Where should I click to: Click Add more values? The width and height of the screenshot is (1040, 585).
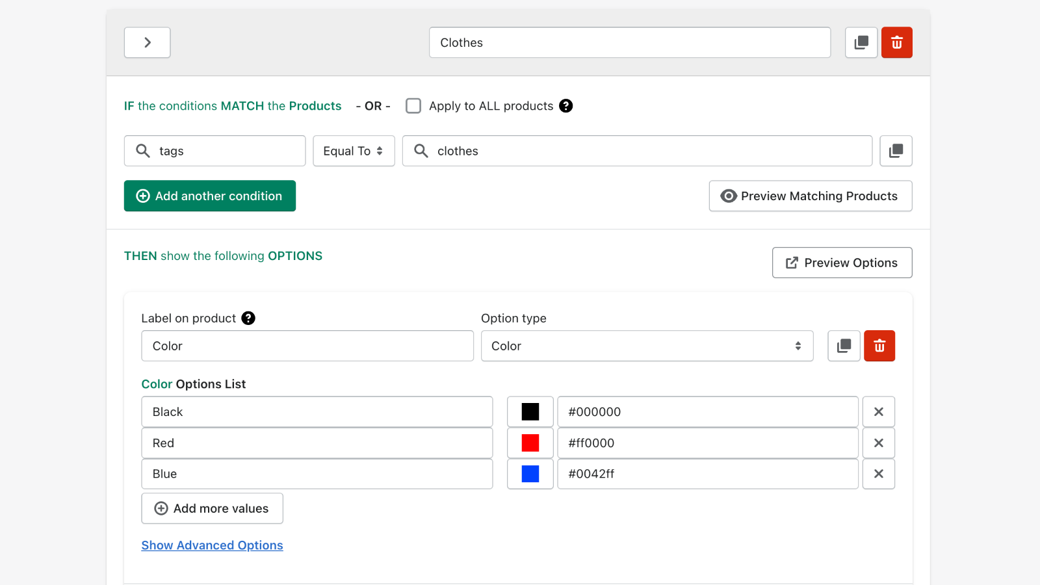[x=212, y=508]
